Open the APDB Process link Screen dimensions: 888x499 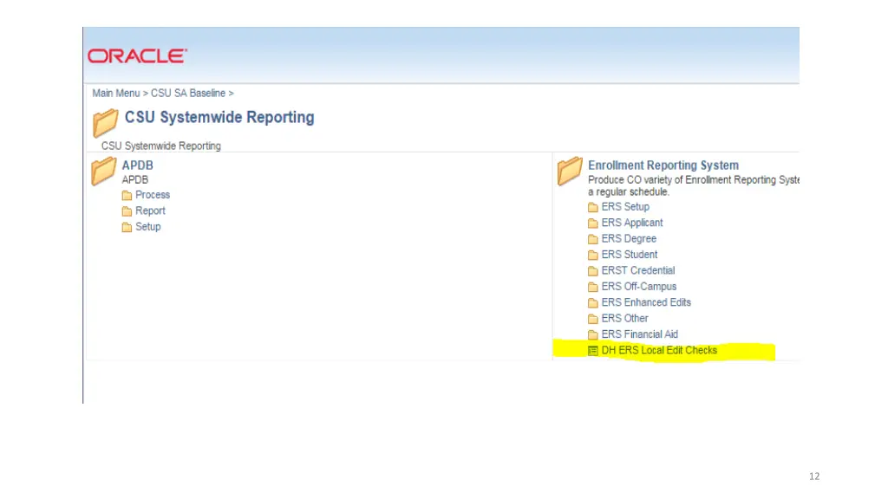pos(153,195)
